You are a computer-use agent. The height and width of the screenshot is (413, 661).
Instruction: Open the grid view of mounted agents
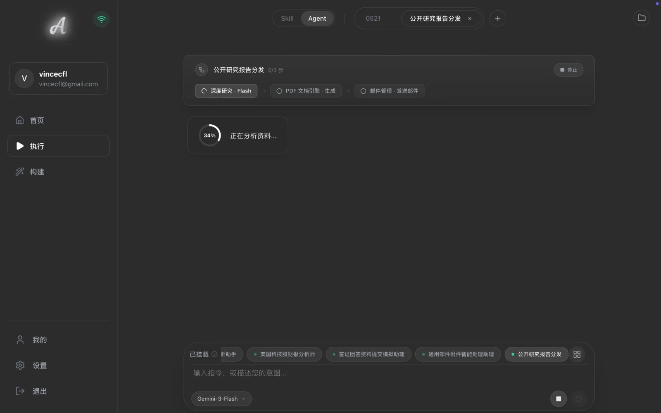pos(577,354)
